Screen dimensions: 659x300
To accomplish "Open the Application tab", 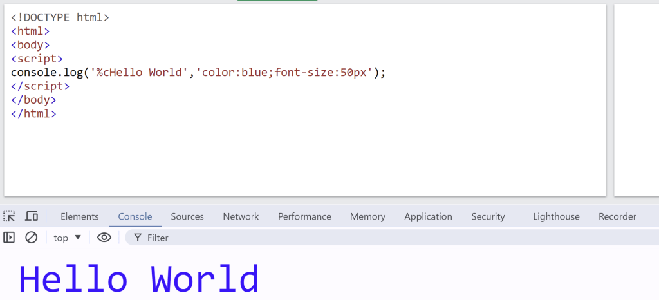I will [428, 216].
